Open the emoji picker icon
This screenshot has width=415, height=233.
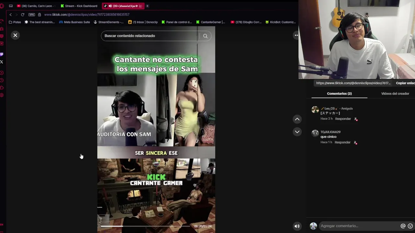pyautogui.click(x=410, y=226)
